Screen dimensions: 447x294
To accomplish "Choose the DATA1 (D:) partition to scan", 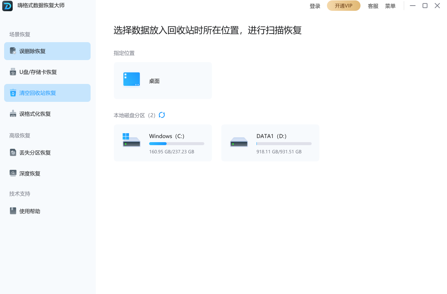I will (270, 143).
